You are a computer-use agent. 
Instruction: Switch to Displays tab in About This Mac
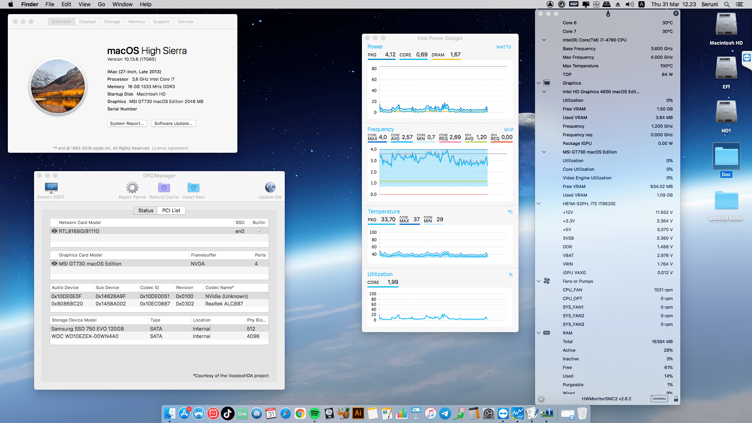[87, 22]
